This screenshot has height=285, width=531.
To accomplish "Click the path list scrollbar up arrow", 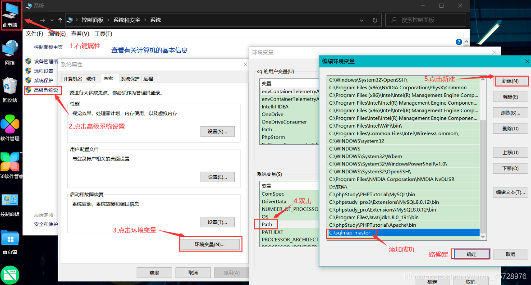I will tap(483, 80).
